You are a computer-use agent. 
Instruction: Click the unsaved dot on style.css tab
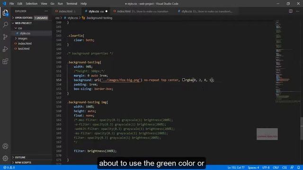(x=106, y=11)
